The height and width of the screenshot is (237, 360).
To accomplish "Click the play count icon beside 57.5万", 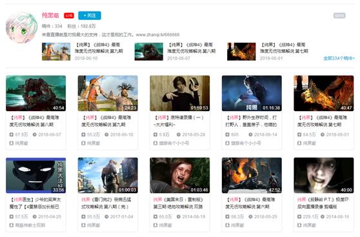I will pos(11,216).
